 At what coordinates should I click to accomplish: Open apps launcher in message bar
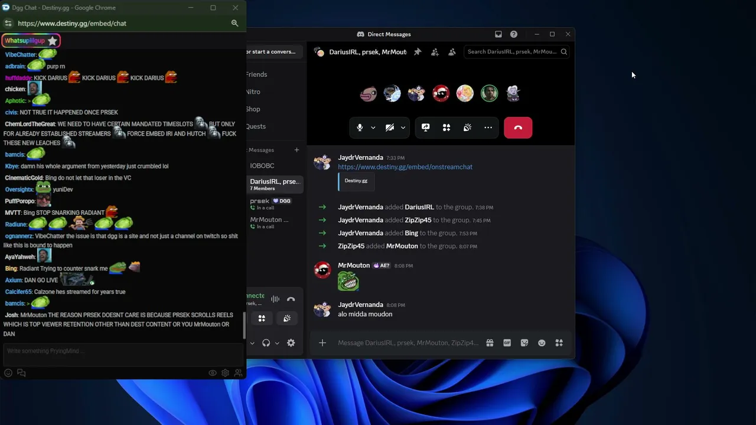pyautogui.click(x=559, y=343)
